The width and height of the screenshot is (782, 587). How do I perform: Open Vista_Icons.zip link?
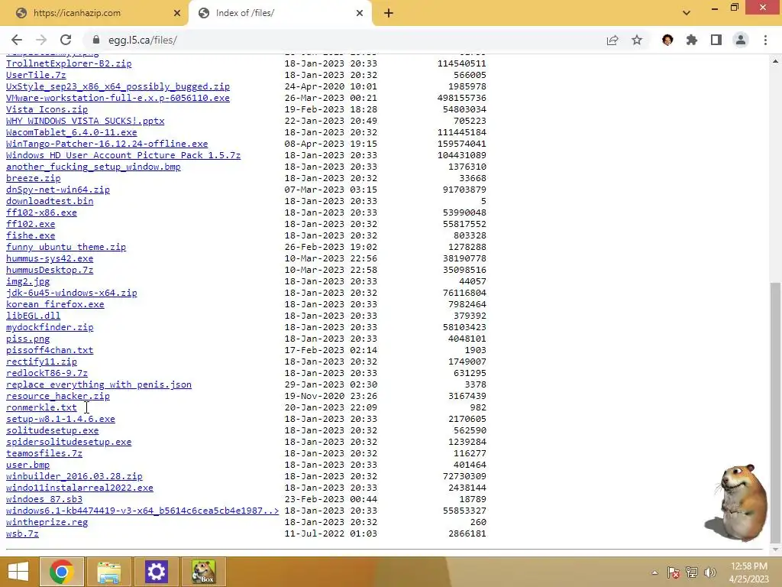pos(47,109)
